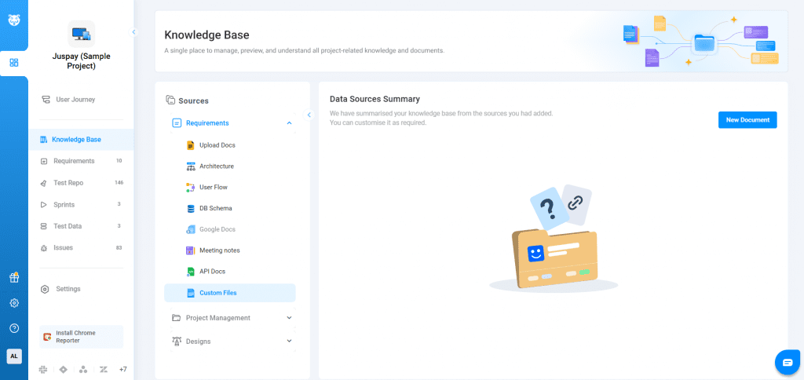Click the AL user avatar

14,356
